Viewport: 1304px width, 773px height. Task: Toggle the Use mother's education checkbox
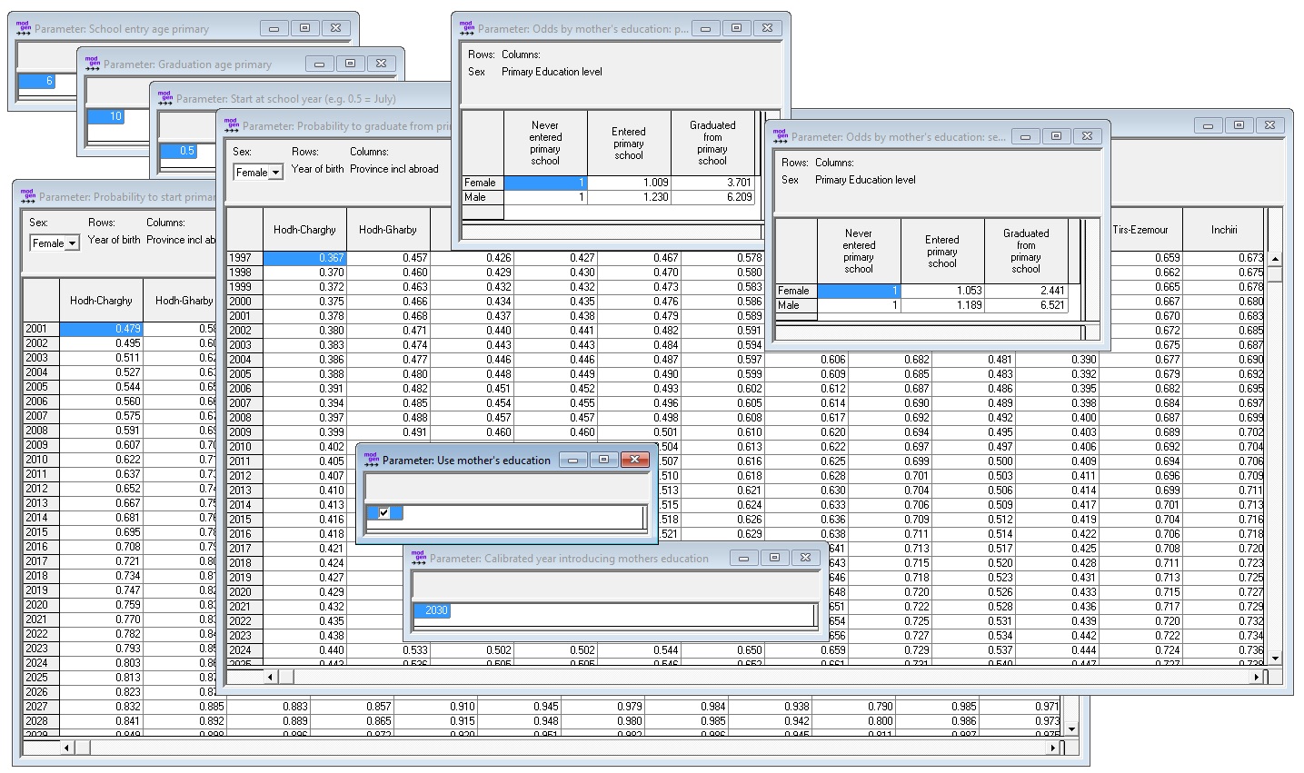click(x=383, y=513)
